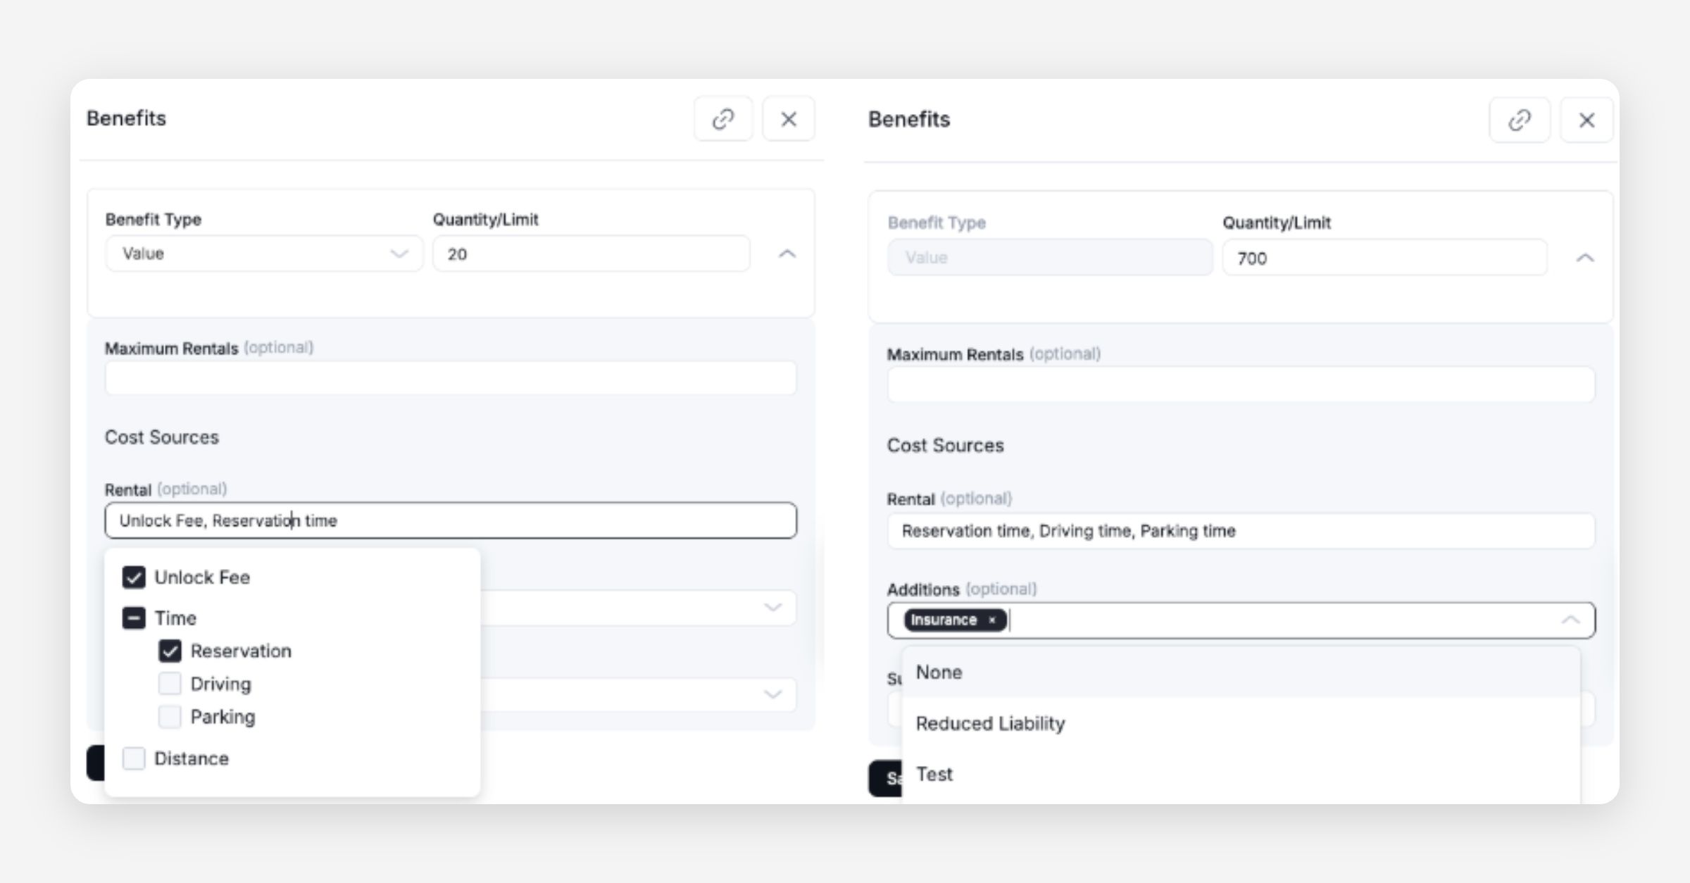Choose Reduced Liability option
Screen dimensions: 1690x883
(x=990, y=724)
